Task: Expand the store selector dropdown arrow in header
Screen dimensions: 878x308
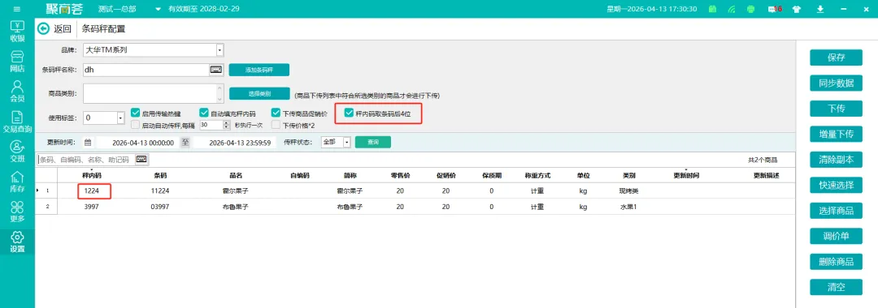Action: click(158, 10)
